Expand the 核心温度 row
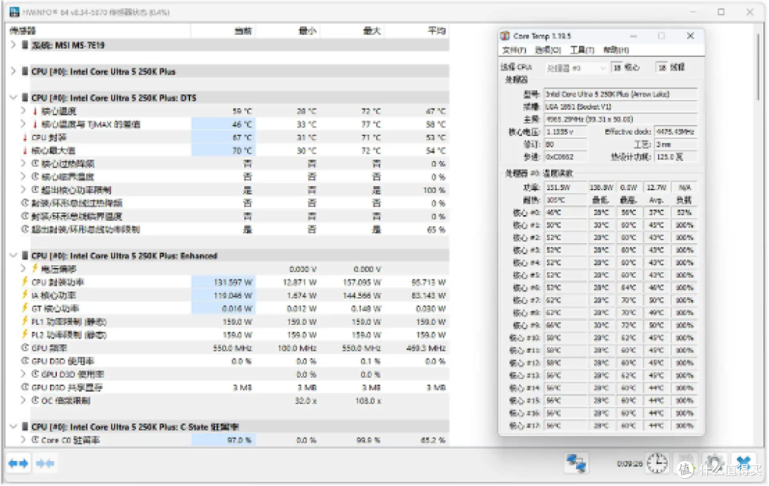This screenshot has height=486, width=769. pyautogui.click(x=23, y=111)
